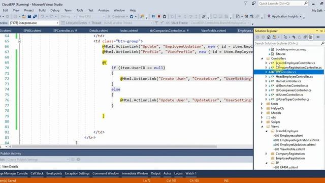The height and width of the screenshot is (183, 325).
Task: Select HomeController.cs in Solution Explorer
Action: (x=288, y=81)
